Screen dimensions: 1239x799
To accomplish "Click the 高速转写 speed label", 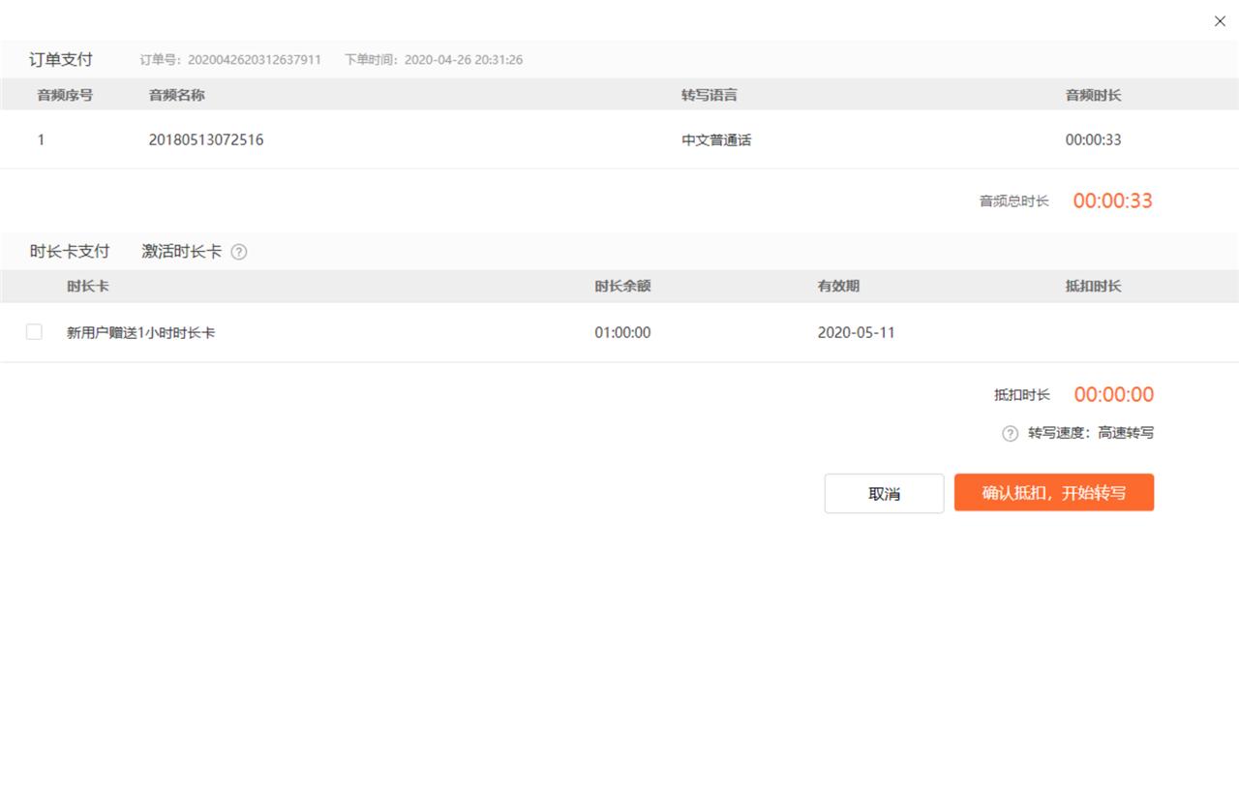I will click(1127, 433).
